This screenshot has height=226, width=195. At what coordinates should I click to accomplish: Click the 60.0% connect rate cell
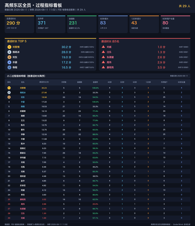tap(95, 144)
